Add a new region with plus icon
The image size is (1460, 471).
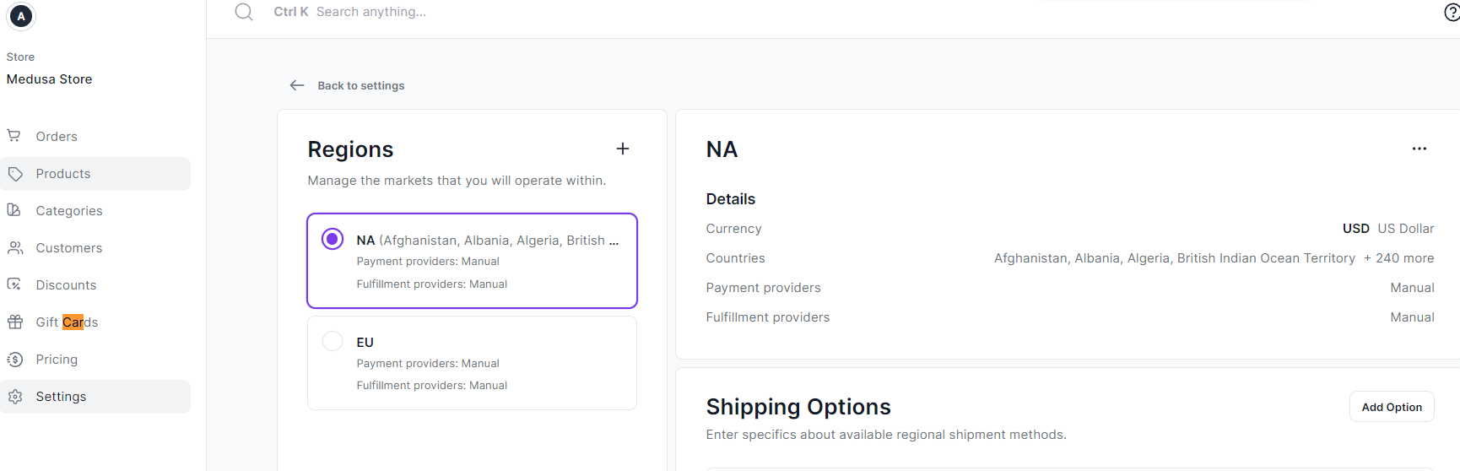pyautogui.click(x=623, y=149)
